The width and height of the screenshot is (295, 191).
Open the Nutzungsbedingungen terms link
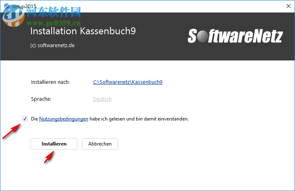coord(64,119)
